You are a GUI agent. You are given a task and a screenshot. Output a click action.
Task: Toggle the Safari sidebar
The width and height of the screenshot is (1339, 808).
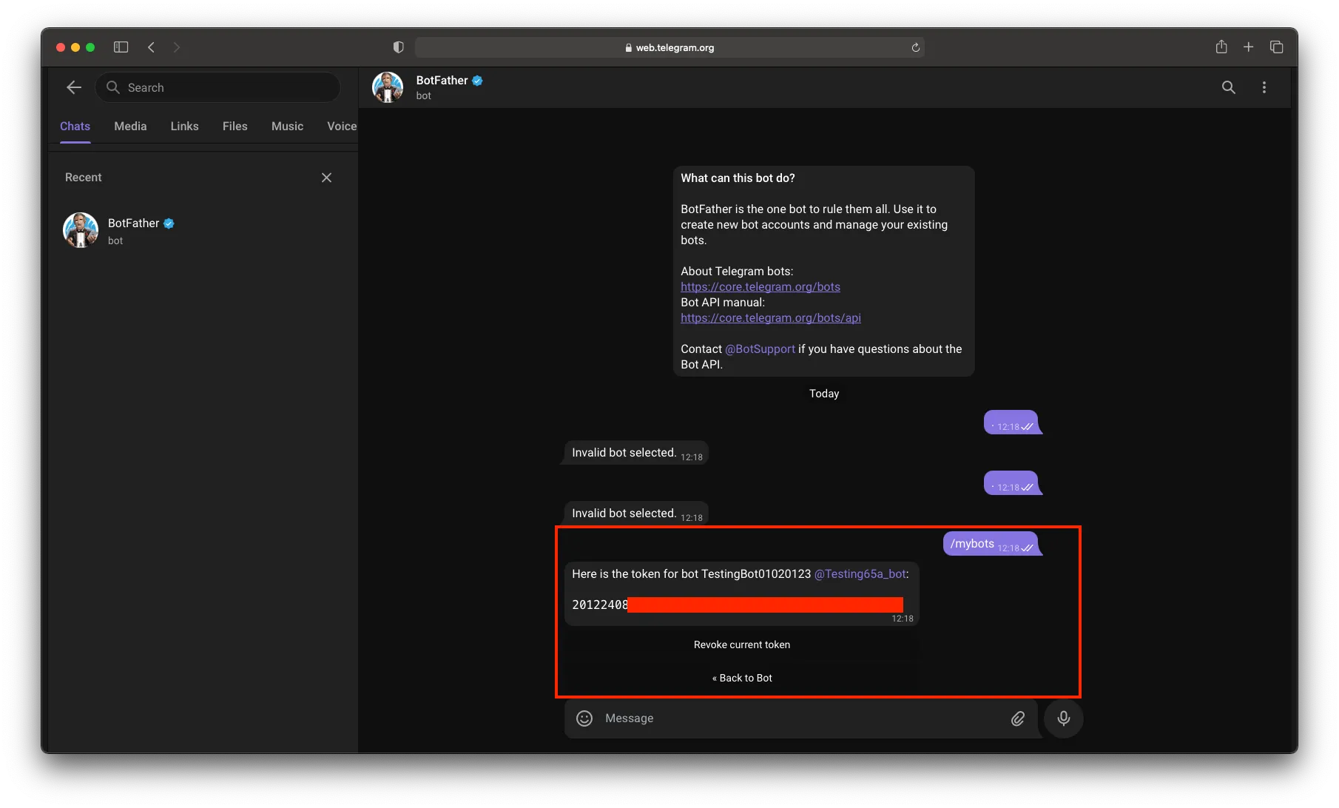[121, 47]
